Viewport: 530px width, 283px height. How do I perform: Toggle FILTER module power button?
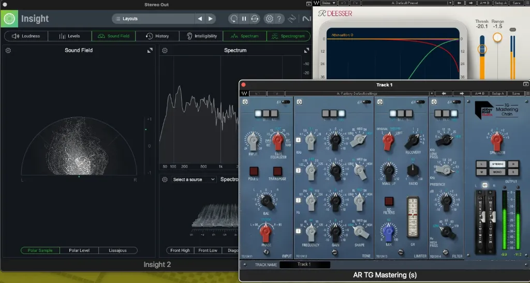434,102
